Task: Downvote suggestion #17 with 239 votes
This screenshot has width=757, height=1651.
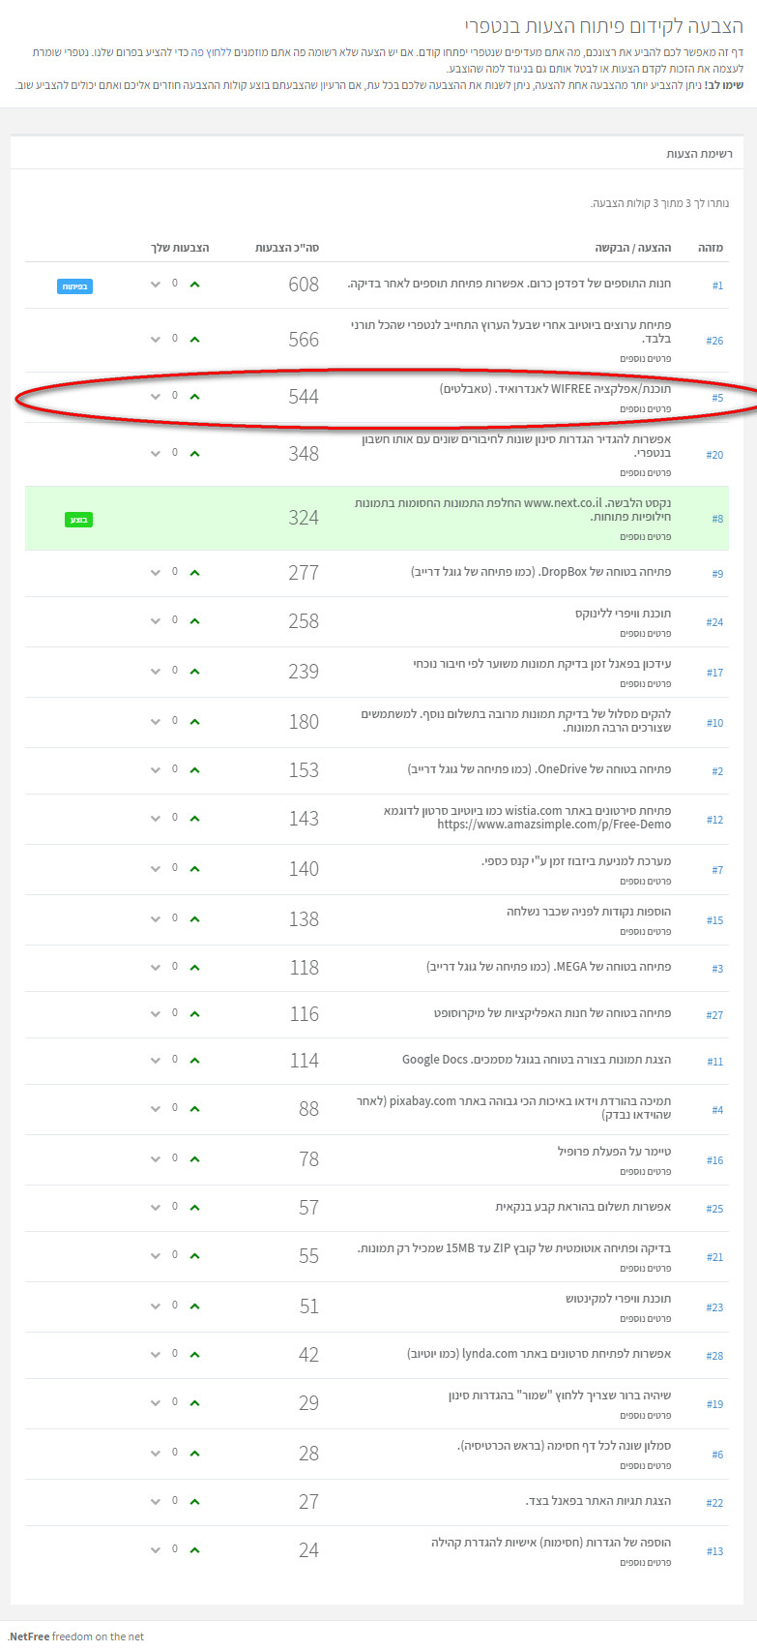Action: tap(155, 672)
